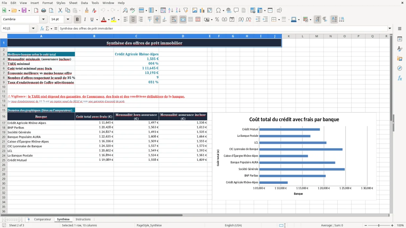Click the Insert Chart icon
Image resolution: width=406 pixels, height=228 pixels.
pyautogui.click(x=202, y=10)
